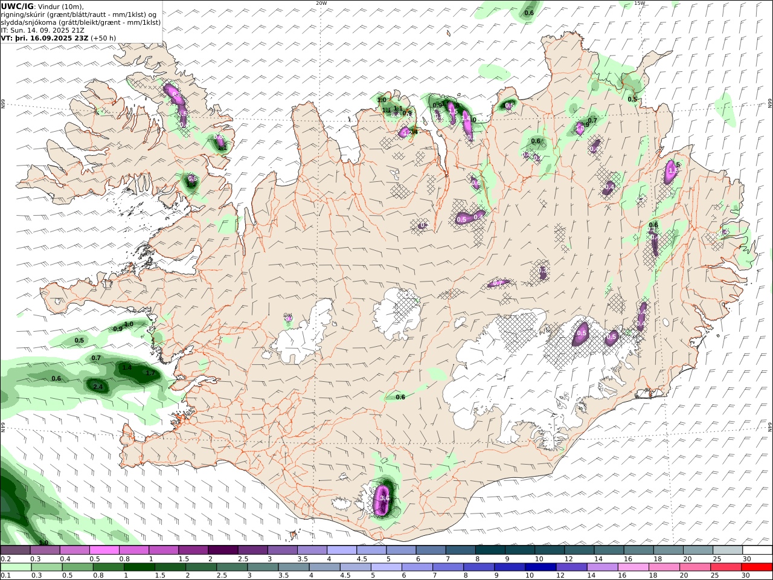Choose the 7 swatch in the bottom rain scale
This screenshot has height=580, width=773.
(x=449, y=567)
